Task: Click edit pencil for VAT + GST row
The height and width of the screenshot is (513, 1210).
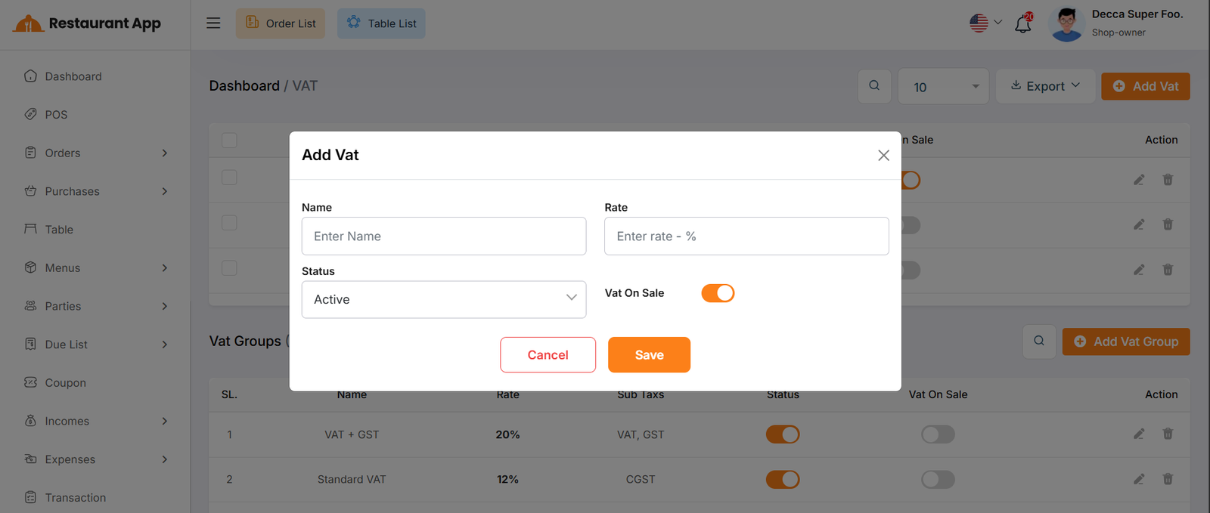Action: pyautogui.click(x=1139, y=434)
